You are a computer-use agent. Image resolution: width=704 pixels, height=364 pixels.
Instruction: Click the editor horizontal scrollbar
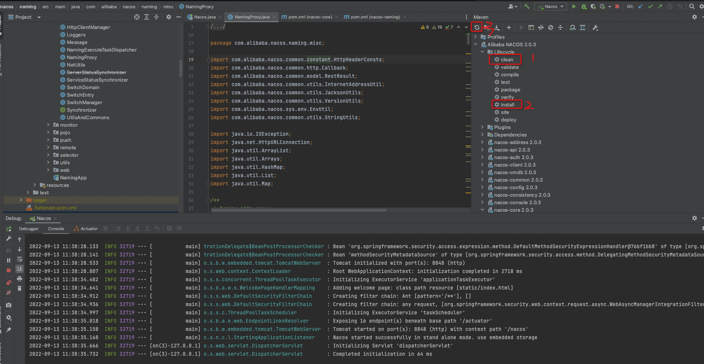[x=299, y=210]
